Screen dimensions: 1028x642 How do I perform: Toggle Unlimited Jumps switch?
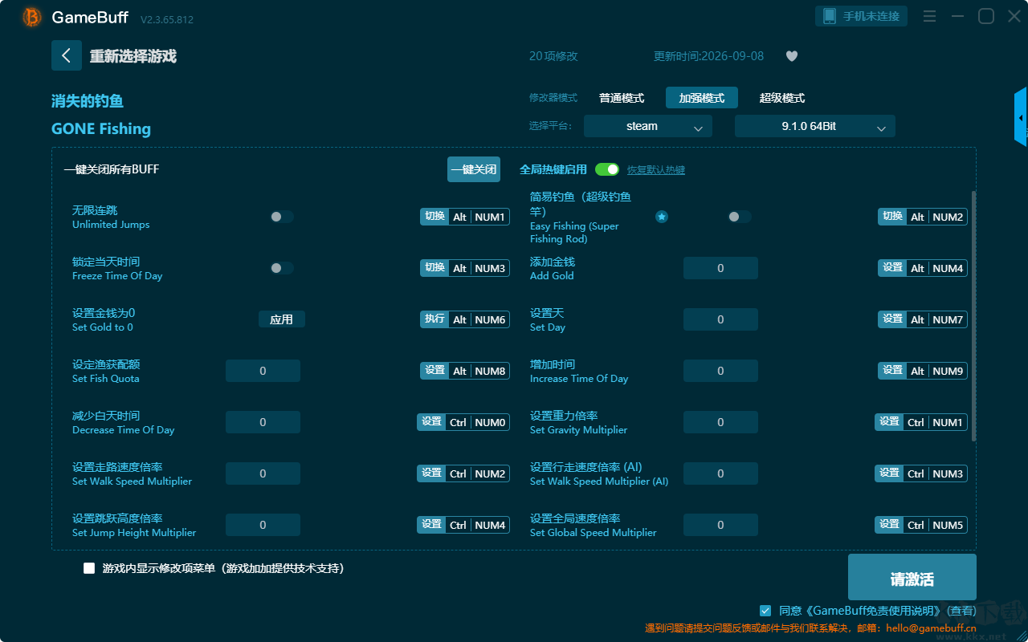282,217
